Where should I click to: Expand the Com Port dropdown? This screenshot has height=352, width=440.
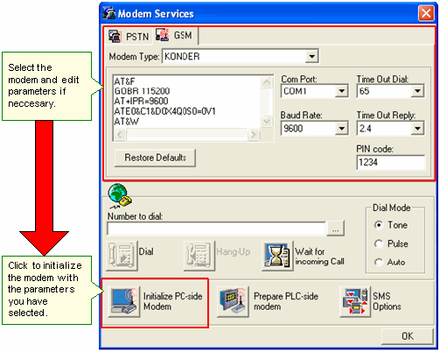[x=342, y=91]
